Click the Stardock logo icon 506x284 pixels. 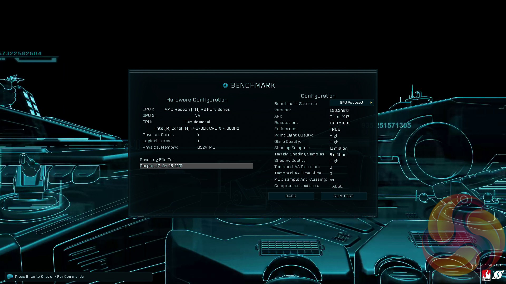498,275
